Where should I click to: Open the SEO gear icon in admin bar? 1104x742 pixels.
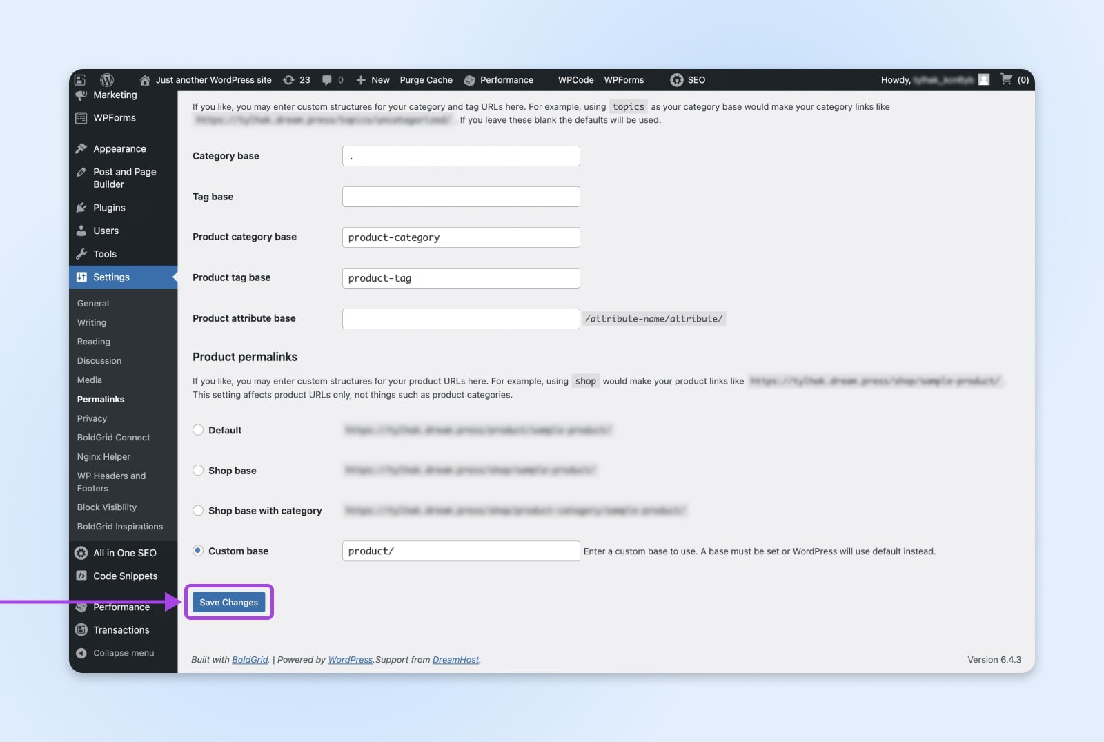pyautogui.click(x=676, y=80)
